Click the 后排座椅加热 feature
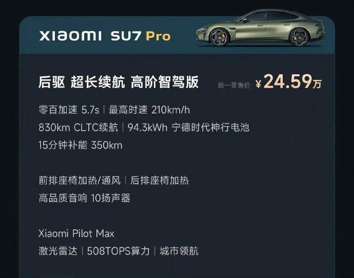The width and height of the screenshot is (354, 278). point(160,180)
